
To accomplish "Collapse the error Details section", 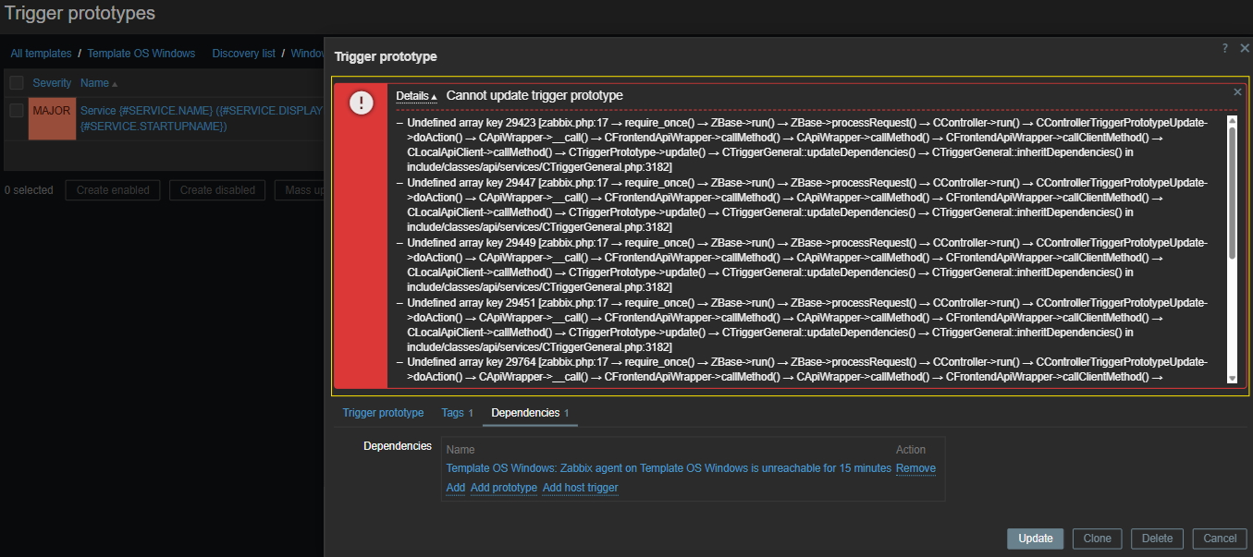I will click(x=416, y=96).
